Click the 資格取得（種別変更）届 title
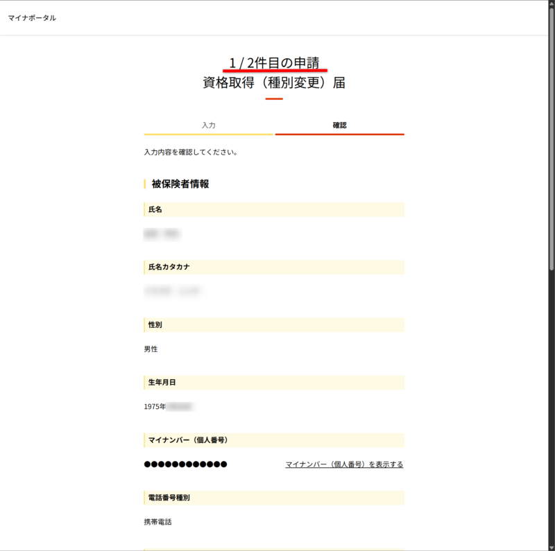Screen dimensions: 555x551 click(x=274, y=83)
